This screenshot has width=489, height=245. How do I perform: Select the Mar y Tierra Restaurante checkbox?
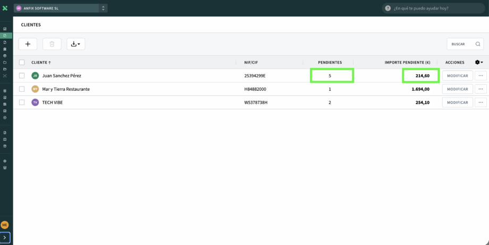22,89
